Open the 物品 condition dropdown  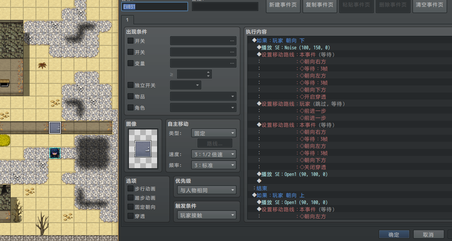coord(203,96)
